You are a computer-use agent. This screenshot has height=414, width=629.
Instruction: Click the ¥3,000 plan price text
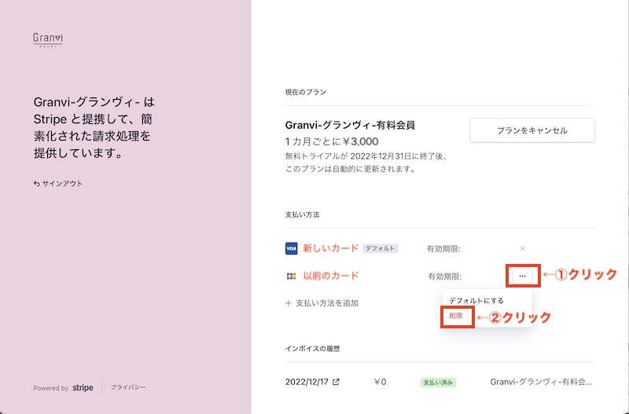coord(361,141)
